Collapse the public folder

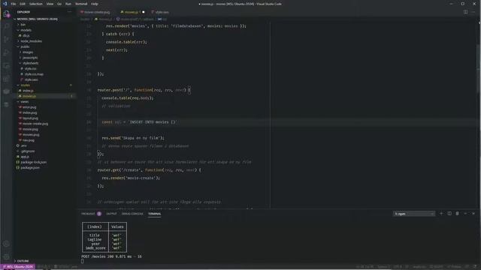(x=25, y=46)
